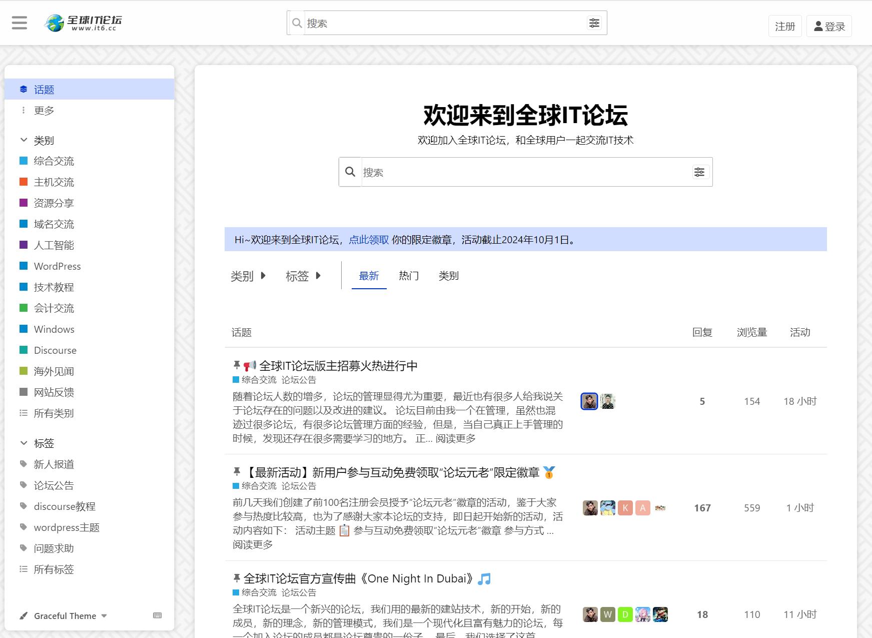Click the orange 主机交流 color square
Screen dimensions: 872x638
click(x=23, y=182)
